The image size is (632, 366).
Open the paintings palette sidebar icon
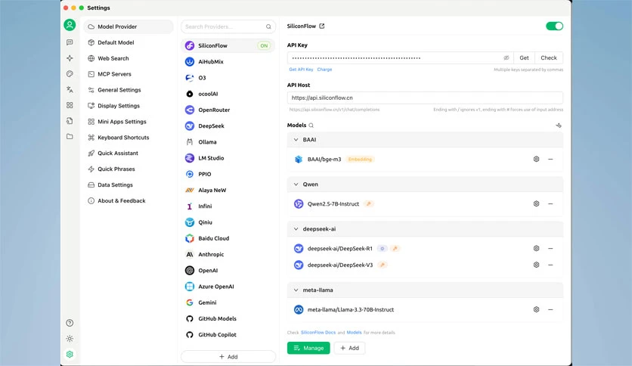pos(70,74)
